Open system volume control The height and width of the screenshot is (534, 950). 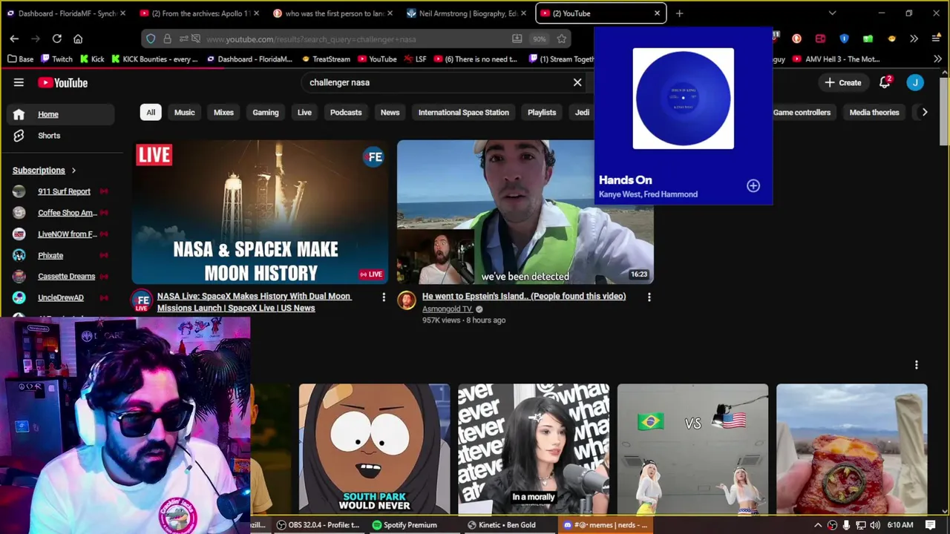coord(875,525)
